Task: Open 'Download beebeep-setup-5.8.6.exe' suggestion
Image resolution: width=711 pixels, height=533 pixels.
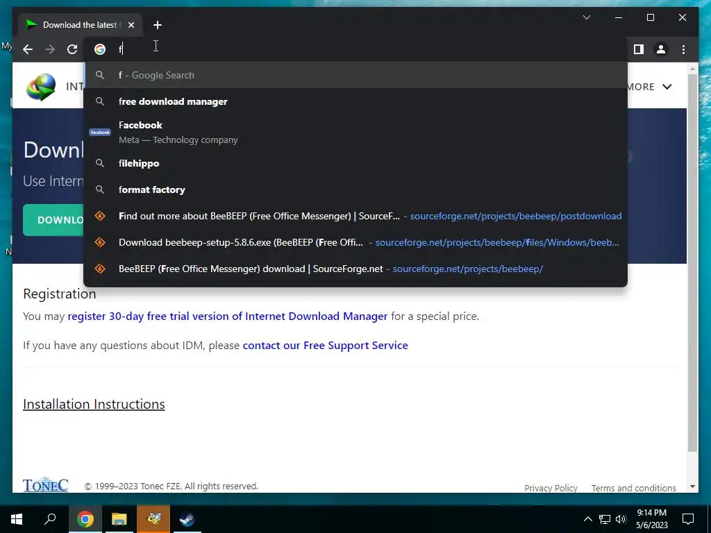Action: (355, 242)
